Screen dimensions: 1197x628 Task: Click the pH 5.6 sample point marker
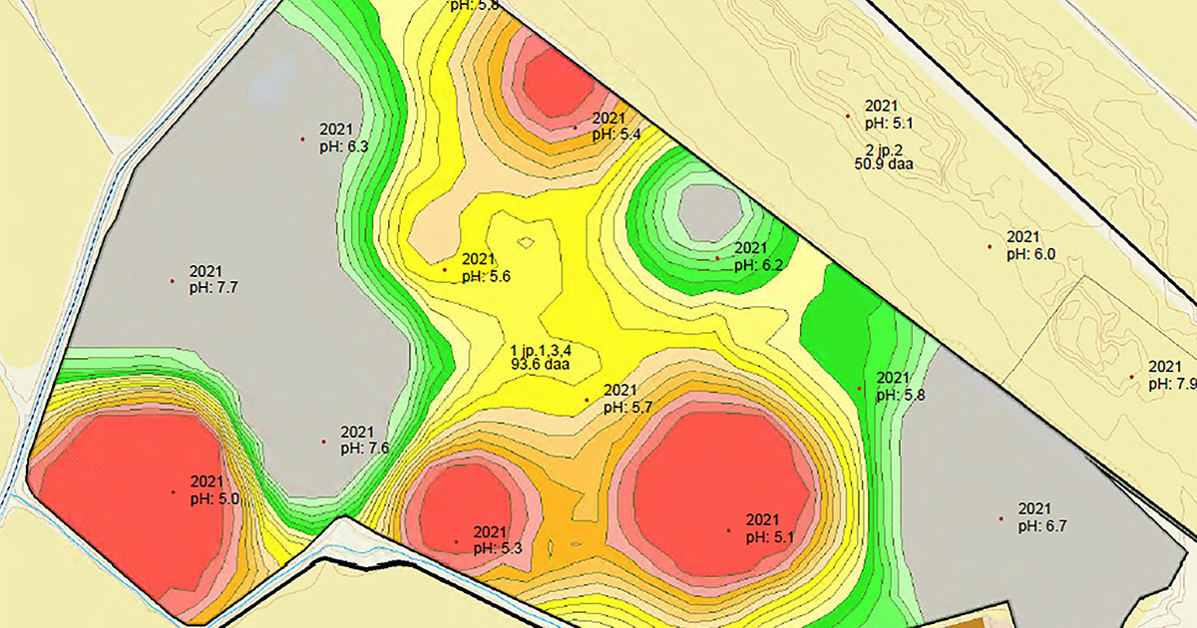(x=445, y=269)
